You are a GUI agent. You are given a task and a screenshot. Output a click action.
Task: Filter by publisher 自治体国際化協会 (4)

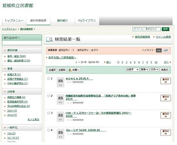point(18,106)
